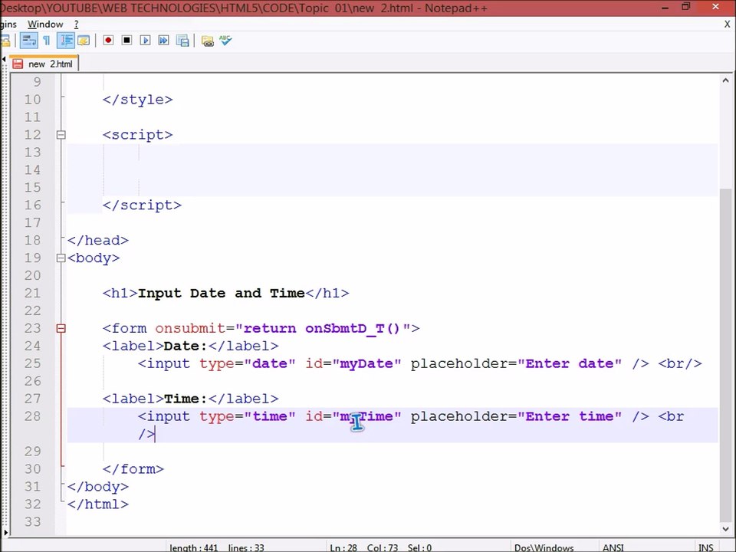Open the folder-with-binoculars toolbar icon
736x552 pixels.
(208, 41)
